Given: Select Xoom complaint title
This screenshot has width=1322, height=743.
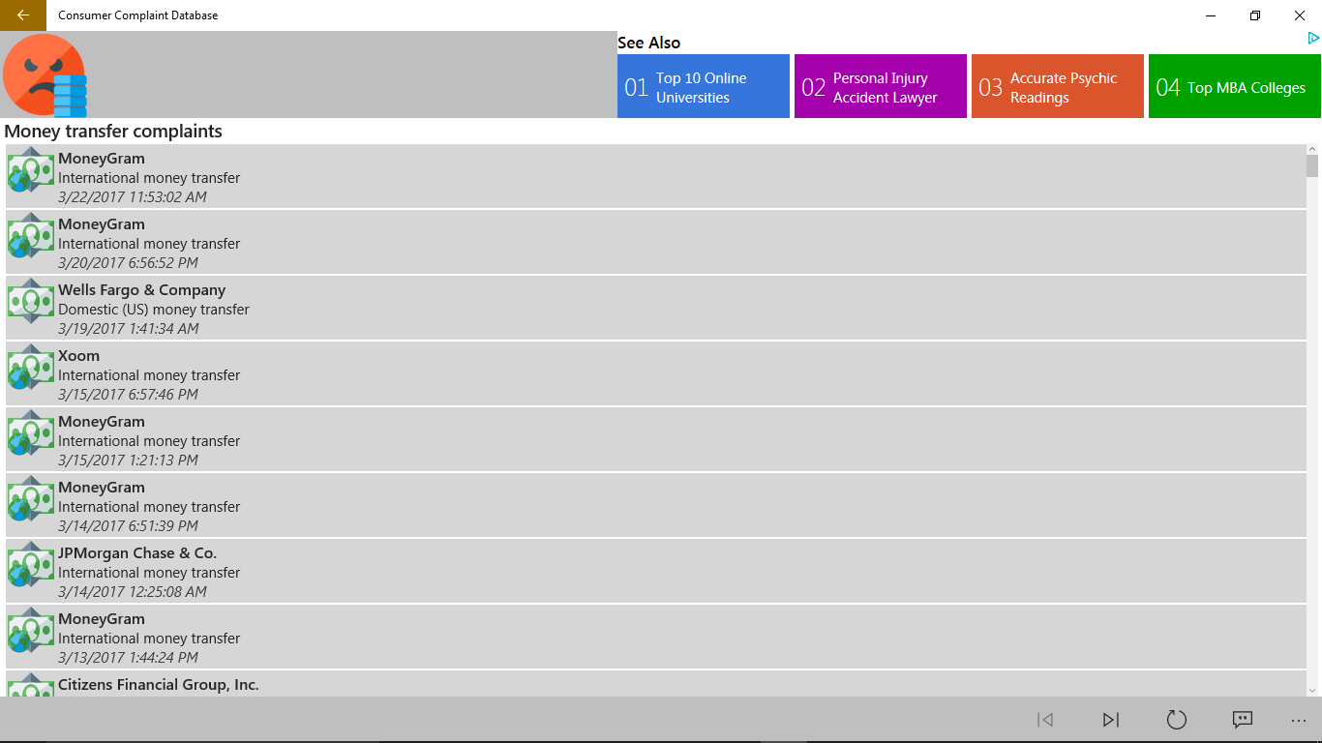Looking at the screenshot, I should 78,356.
